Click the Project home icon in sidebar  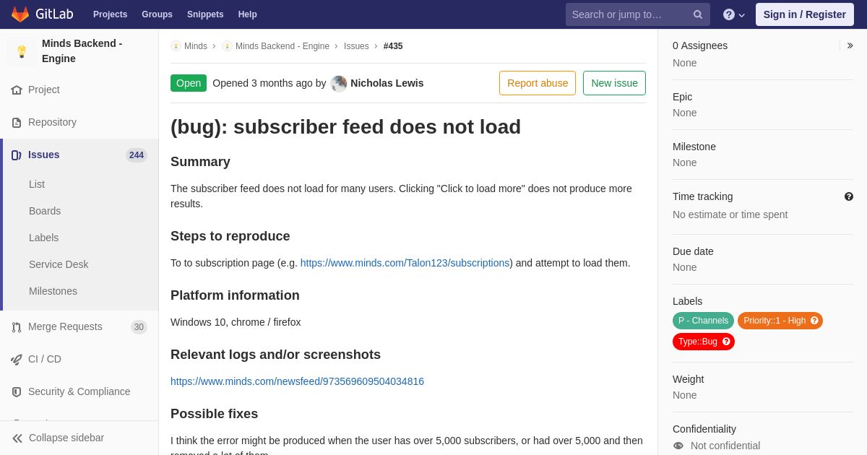tap(17, 90)
